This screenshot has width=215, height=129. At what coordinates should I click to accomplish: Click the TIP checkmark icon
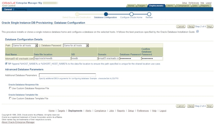pyautogui.click(x=6, y=64)
